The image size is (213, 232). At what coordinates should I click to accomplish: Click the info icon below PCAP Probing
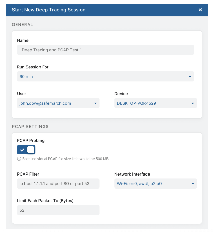pyautogui.click(x=19, y=159)
